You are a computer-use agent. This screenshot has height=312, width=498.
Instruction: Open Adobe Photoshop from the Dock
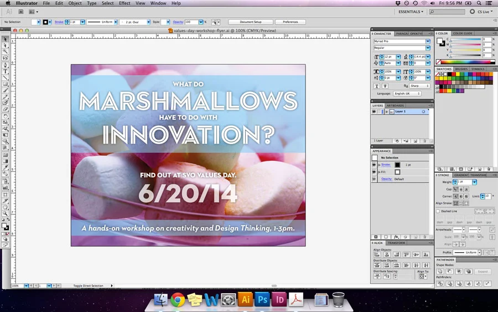[x=262, y=300]
